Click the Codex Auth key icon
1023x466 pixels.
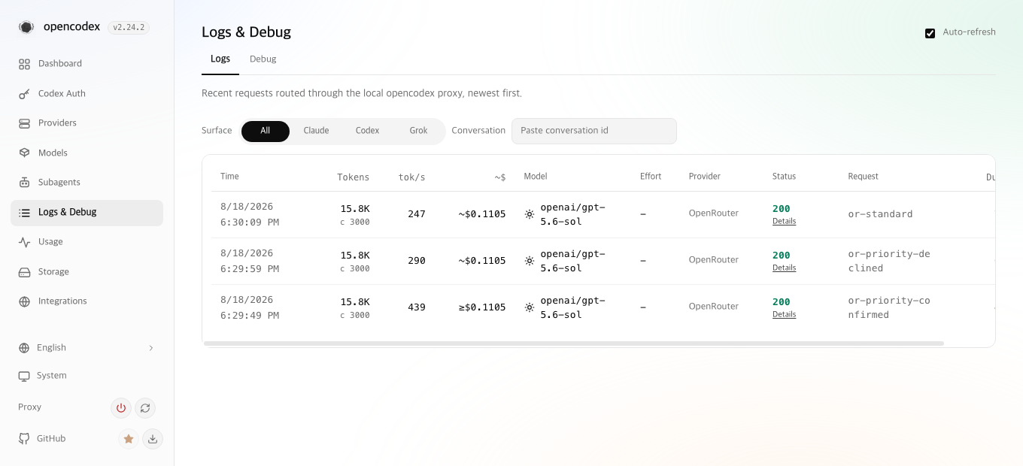[x=24, y=94]
